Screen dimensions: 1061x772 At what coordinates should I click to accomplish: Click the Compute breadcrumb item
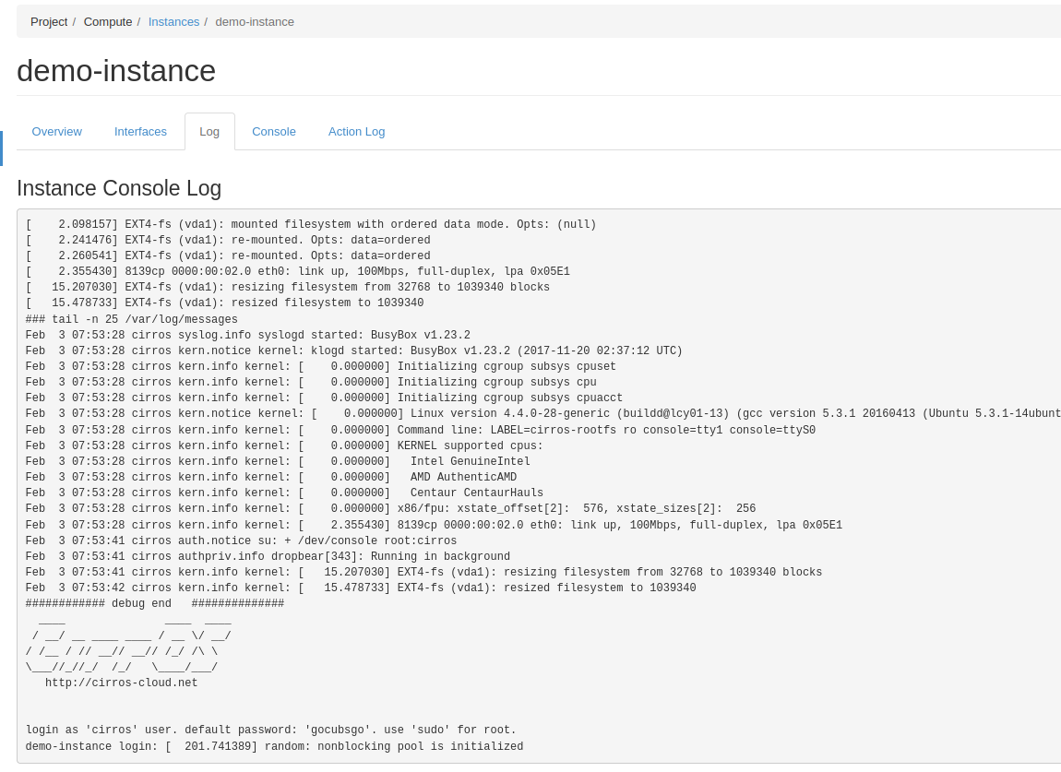[108, 21]
